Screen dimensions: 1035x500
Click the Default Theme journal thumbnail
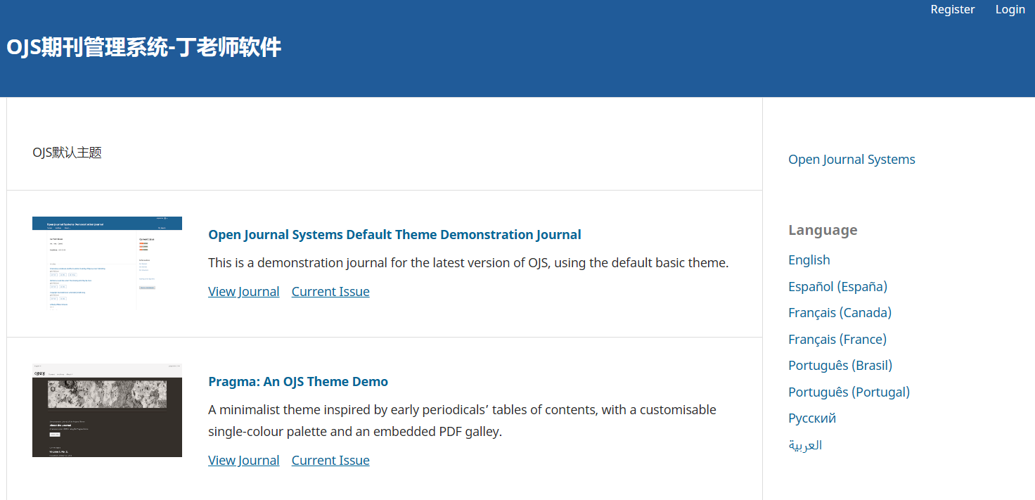(x=107, y=263)
